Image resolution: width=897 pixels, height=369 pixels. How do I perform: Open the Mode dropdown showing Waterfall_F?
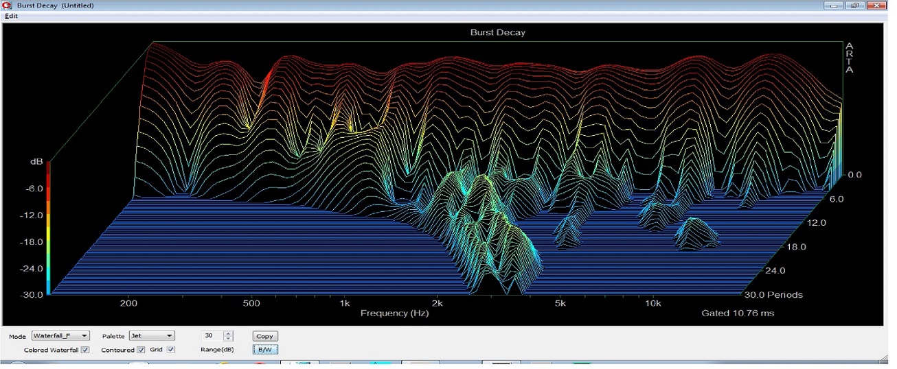[60, 336]
